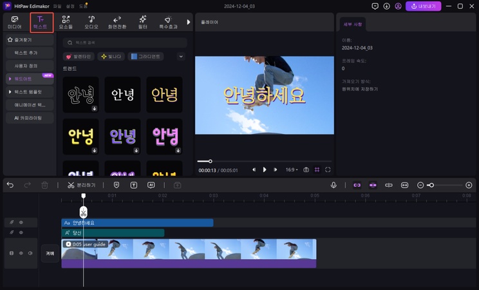This screenshot has width=479, height=290.
Task: Fit the timeline to window width
Action: click(x=404, y=185)
